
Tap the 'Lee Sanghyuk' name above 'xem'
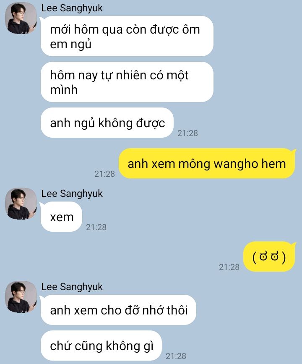[72, 194]
